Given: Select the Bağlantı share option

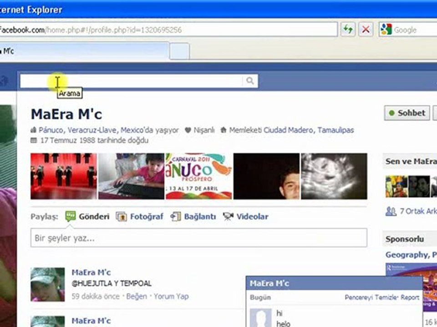Looking at the screenshot, I should click(193, 216).
